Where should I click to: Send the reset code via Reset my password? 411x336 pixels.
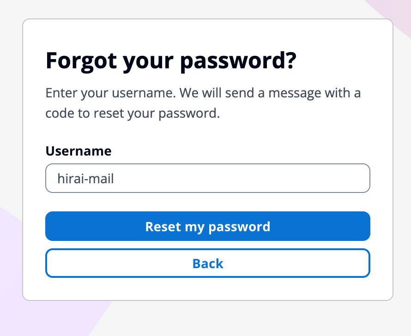pos(207,227)
